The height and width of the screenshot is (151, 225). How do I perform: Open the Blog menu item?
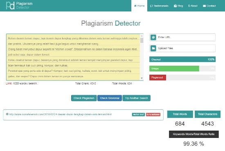(x=178, y=6)
